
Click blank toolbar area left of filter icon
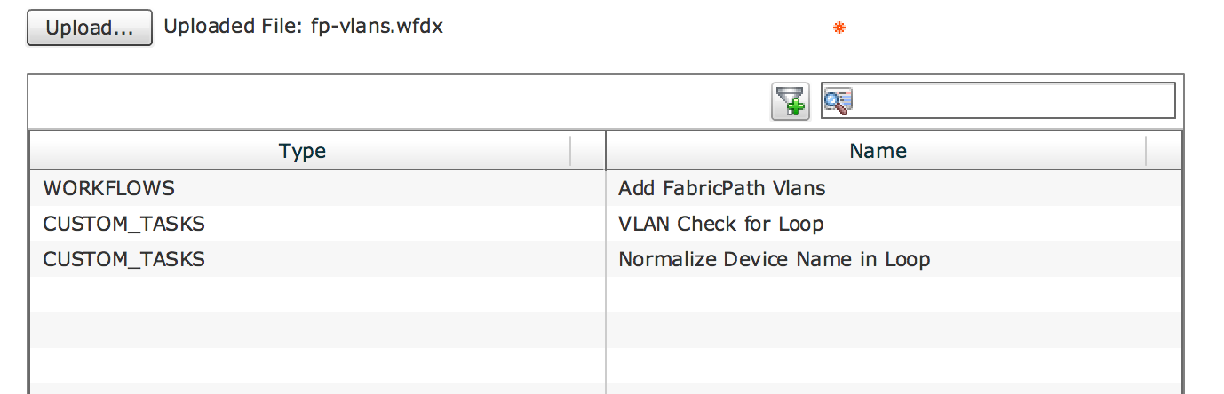400,101
